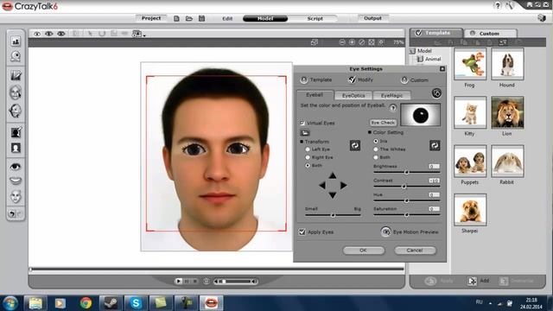
Task: Open eye settings from left toolbar eye icon
Action: (16, 167)
